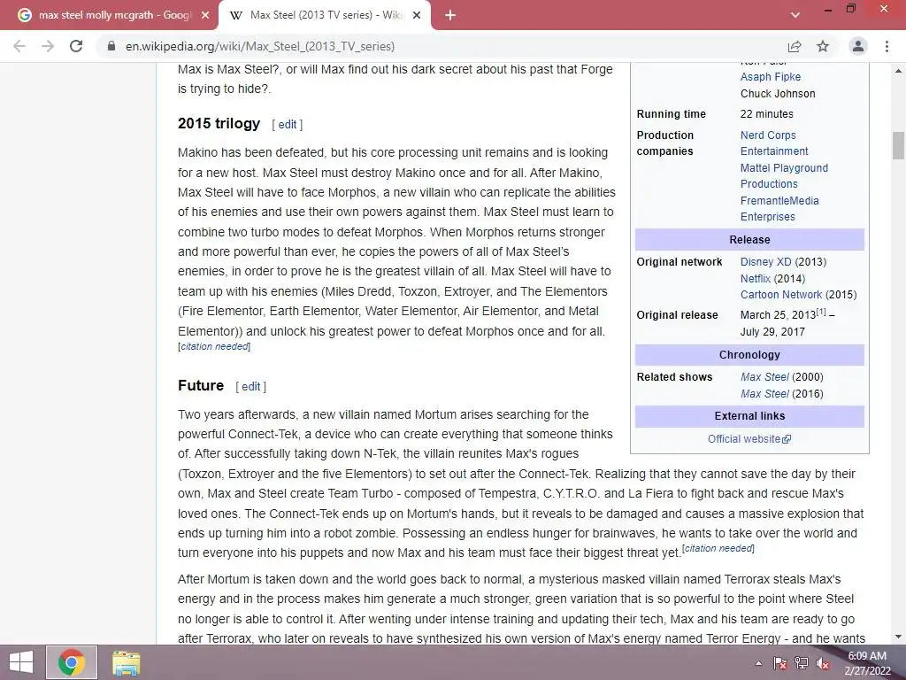Click the scrollbar down arrow

(898, 637)
